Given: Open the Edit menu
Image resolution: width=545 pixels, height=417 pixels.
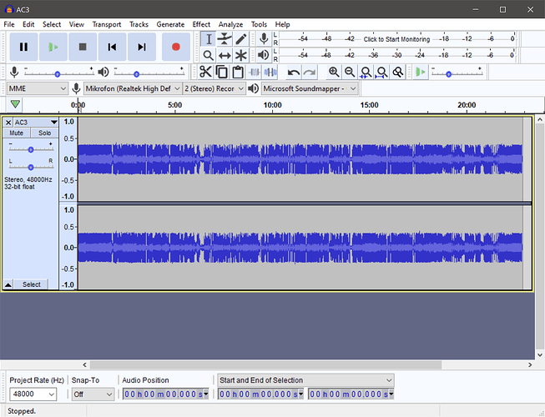Looking at the screenshot, I should 28,24.
